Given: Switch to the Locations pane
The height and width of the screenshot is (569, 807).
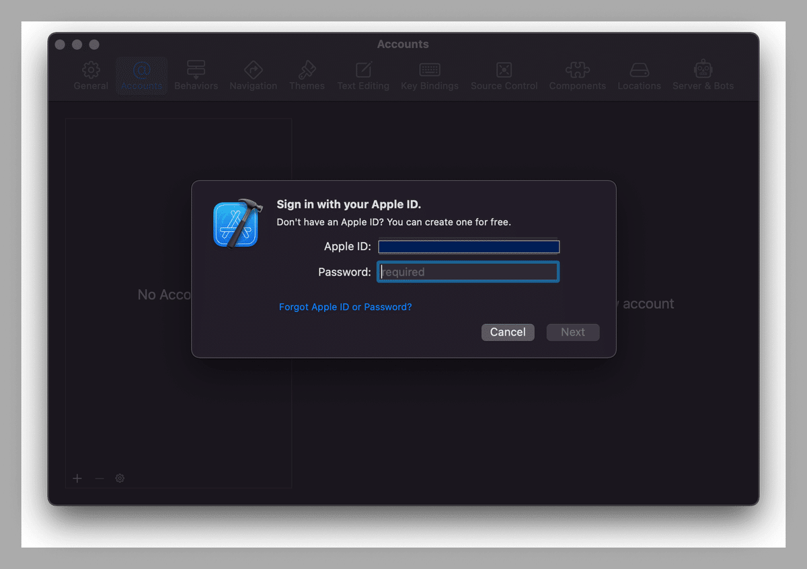Looking at the screenshot, I should point(639,76).
